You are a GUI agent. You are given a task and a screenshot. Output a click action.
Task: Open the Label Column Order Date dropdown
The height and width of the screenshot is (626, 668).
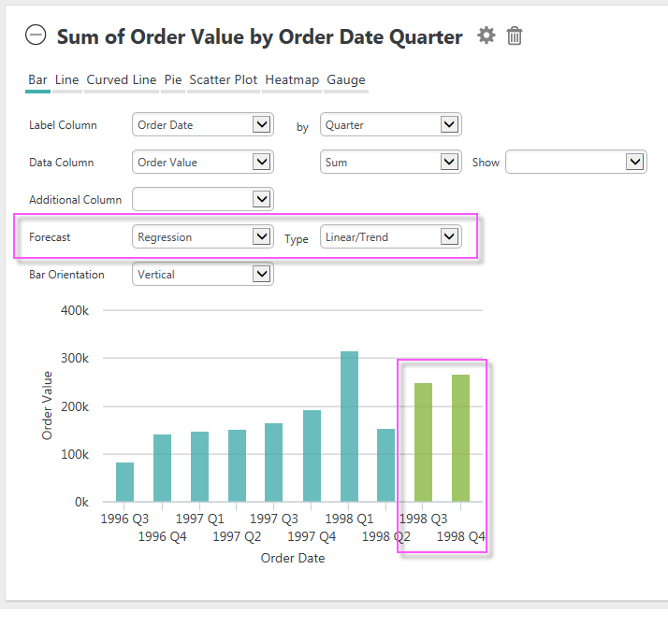click(203, 124)
